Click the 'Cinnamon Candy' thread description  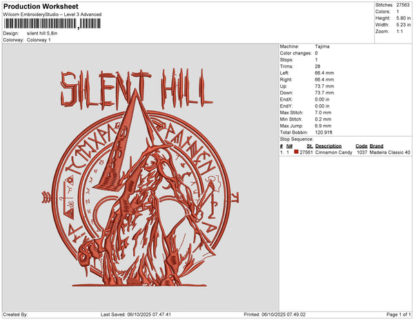[334, 152]
